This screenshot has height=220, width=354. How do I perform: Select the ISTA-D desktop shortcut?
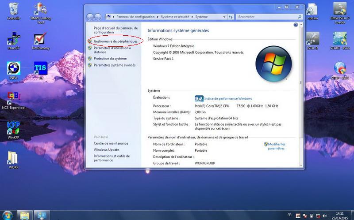[x=313, y=41]
